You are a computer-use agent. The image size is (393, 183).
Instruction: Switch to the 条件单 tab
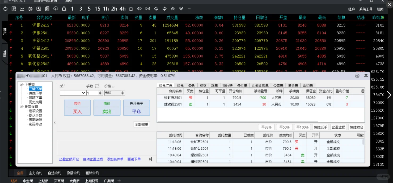point(242,85)
